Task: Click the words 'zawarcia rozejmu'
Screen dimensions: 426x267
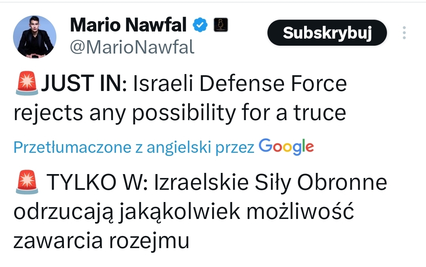Action: click(x=101, y=241)
